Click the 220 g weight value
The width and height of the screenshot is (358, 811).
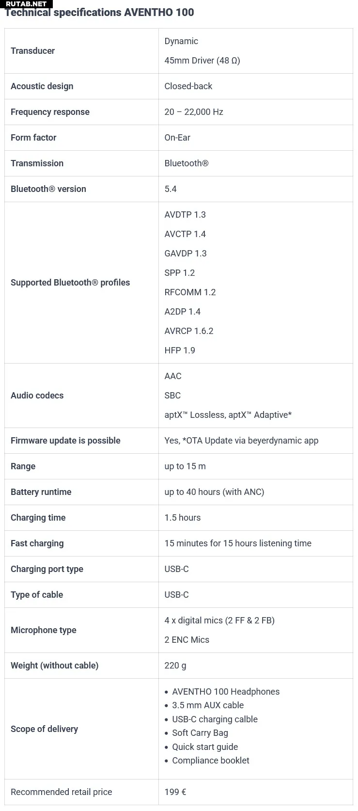coord(175,666)
